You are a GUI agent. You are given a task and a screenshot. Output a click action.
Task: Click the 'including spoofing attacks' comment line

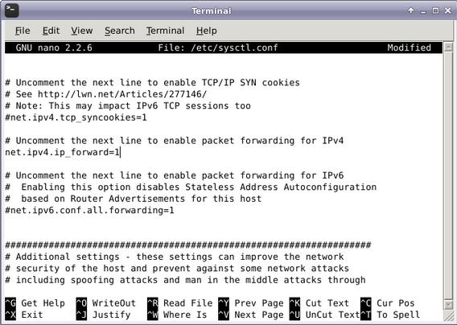(185, 280)
